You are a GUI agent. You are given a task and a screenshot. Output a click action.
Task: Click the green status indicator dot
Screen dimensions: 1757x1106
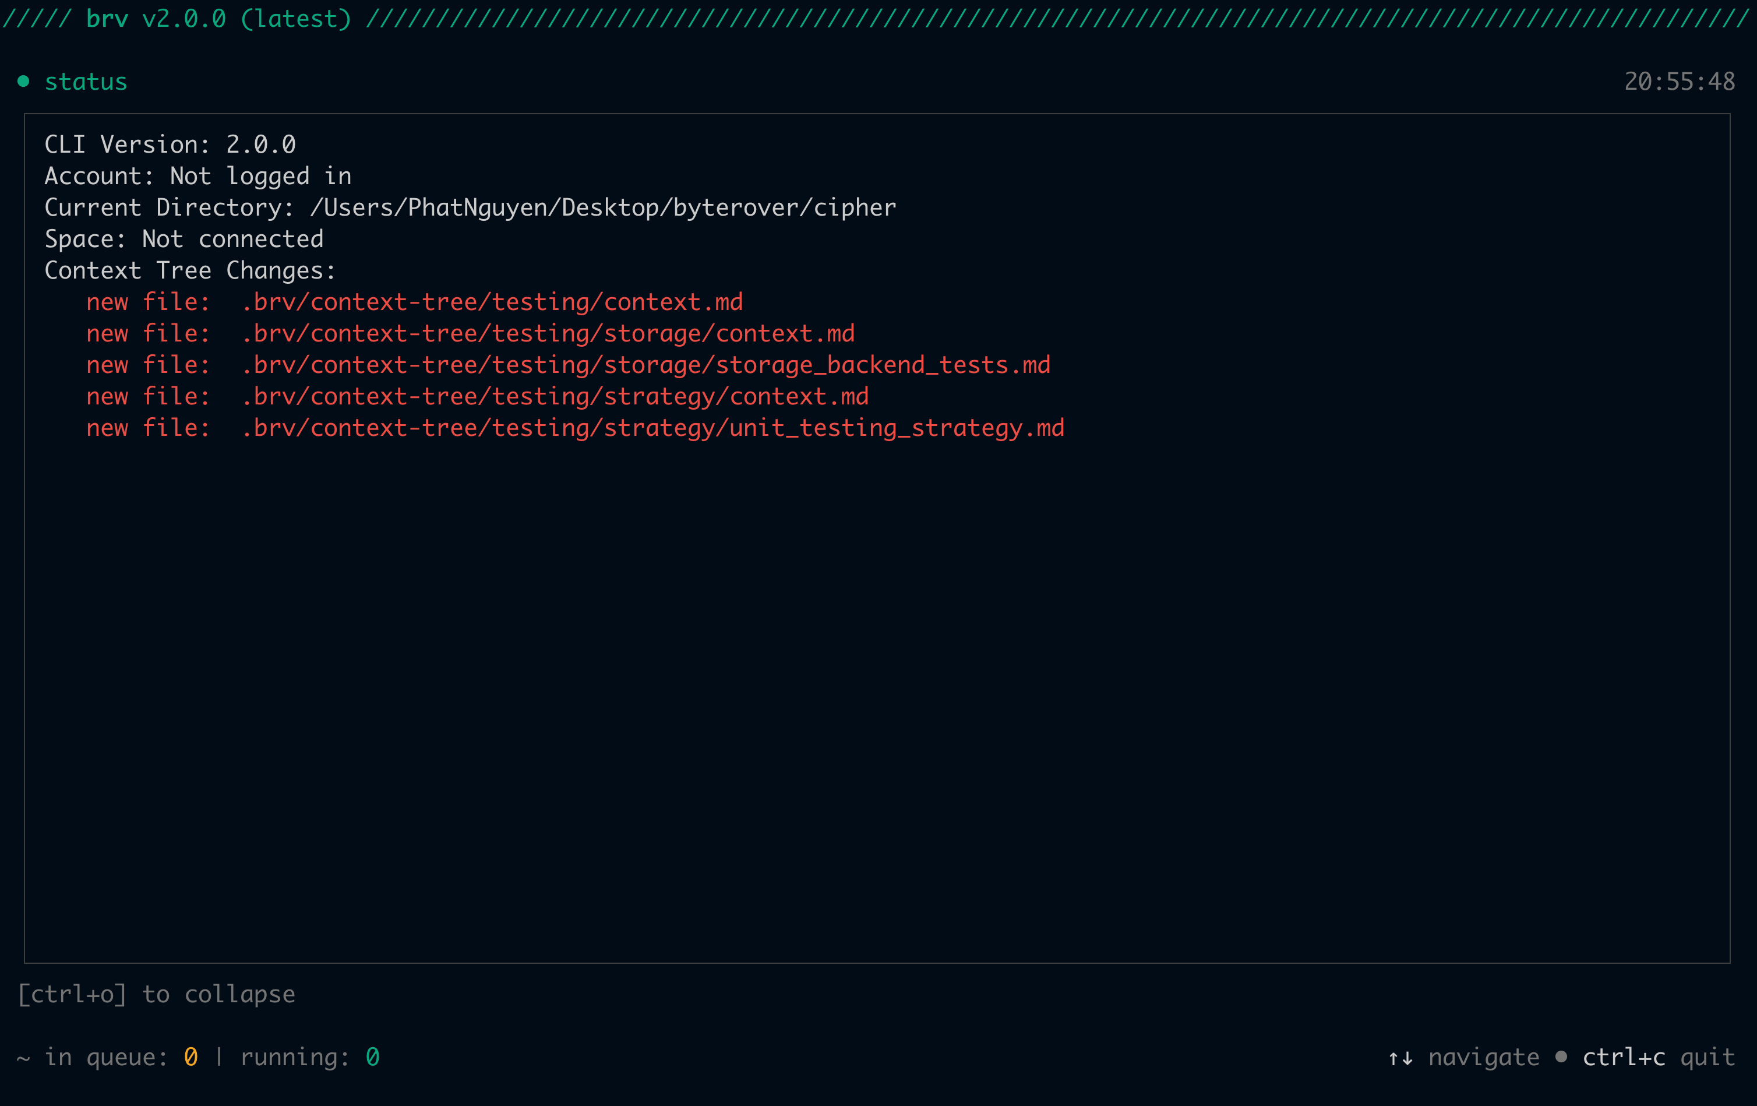[x=23, y=81]
